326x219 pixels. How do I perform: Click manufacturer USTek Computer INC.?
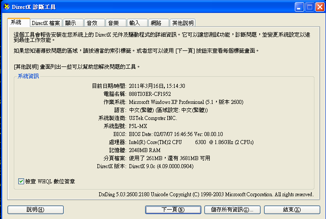153,118
